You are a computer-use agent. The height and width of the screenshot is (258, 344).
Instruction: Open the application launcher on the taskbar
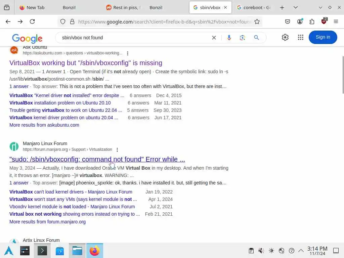tap(9, 251)
